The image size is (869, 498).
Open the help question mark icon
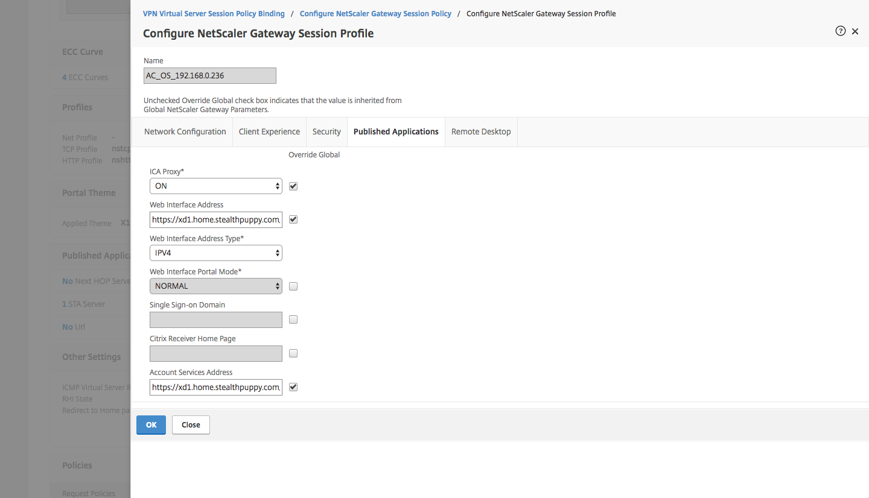[x=840, y=31]
